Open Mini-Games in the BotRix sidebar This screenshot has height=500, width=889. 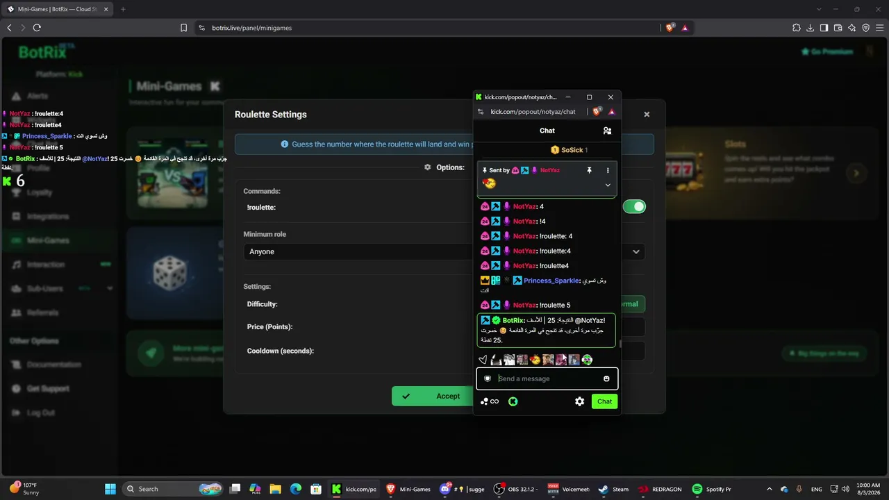(x=48, y=240)
